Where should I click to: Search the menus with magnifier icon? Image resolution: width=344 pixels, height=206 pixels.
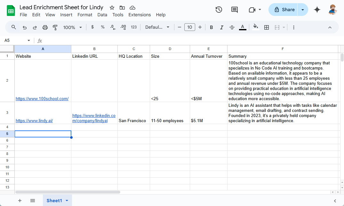[14, 27]
